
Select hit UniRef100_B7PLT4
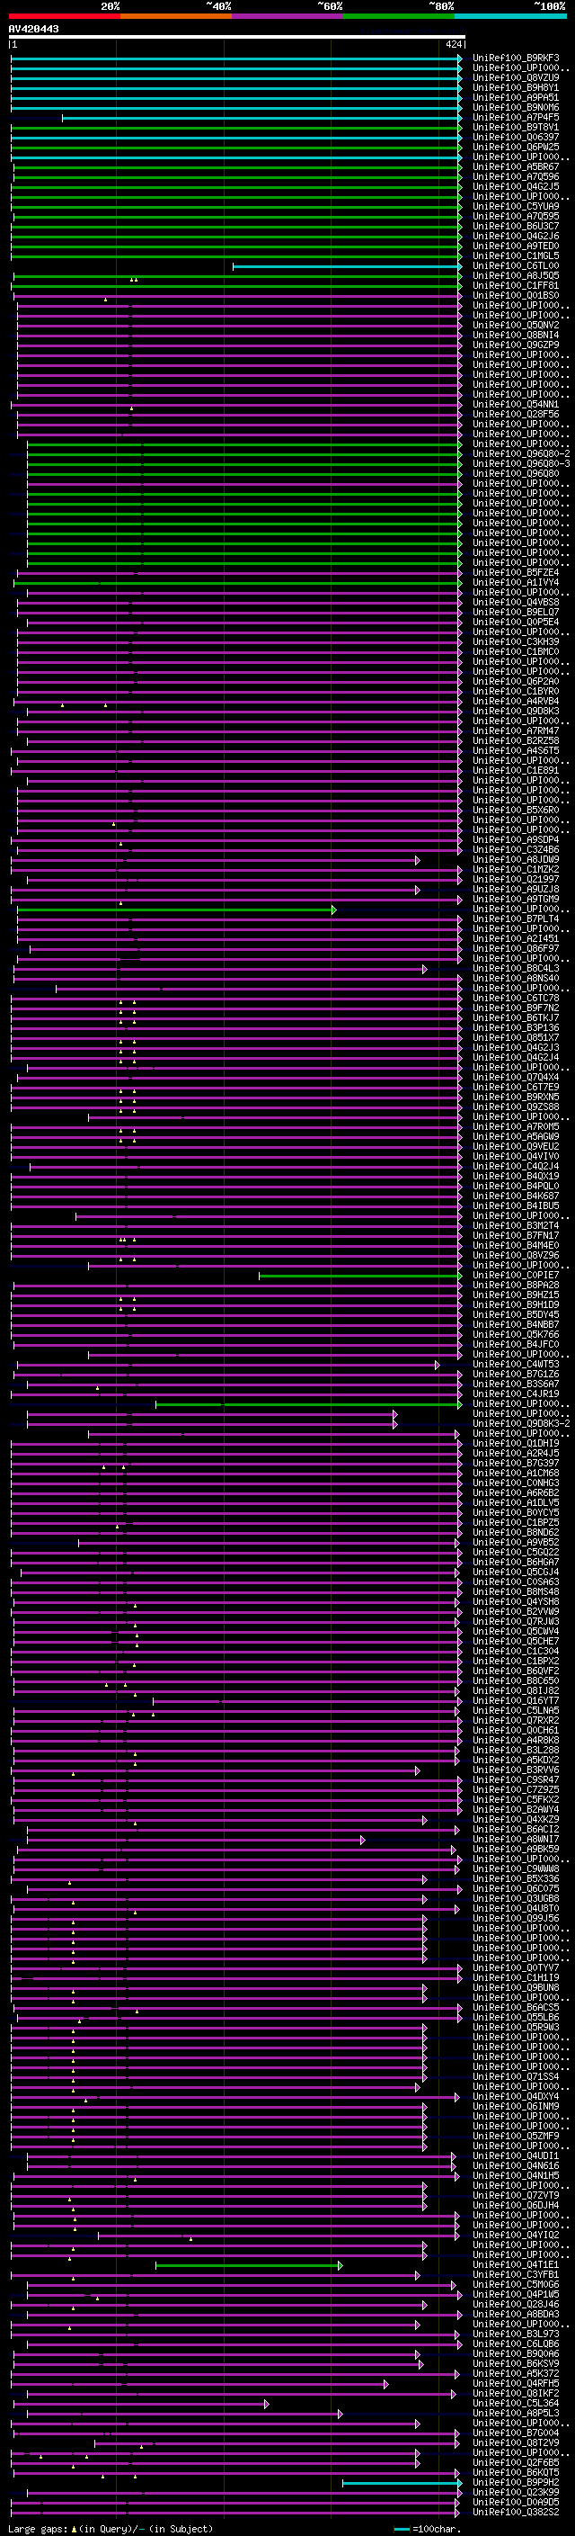pos(515,919)
